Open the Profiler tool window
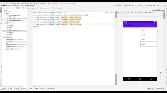This screenshot has height=93, width=167. coord(42,88)
